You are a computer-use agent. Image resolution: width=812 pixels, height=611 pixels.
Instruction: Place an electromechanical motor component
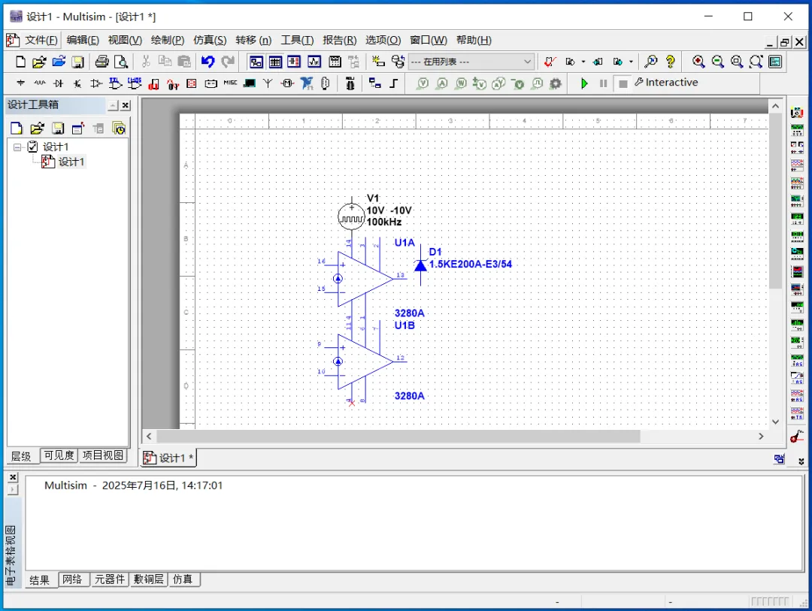coord(287,83)
